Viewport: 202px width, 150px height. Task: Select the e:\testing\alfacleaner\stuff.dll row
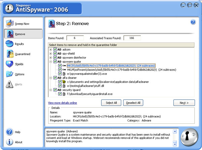click(x=86, y=86)
